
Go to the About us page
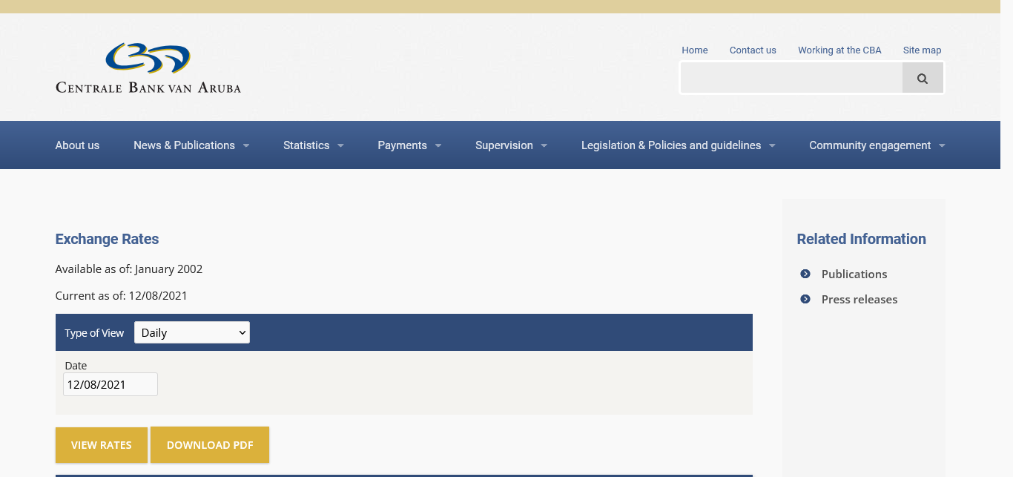pos(77,145)
